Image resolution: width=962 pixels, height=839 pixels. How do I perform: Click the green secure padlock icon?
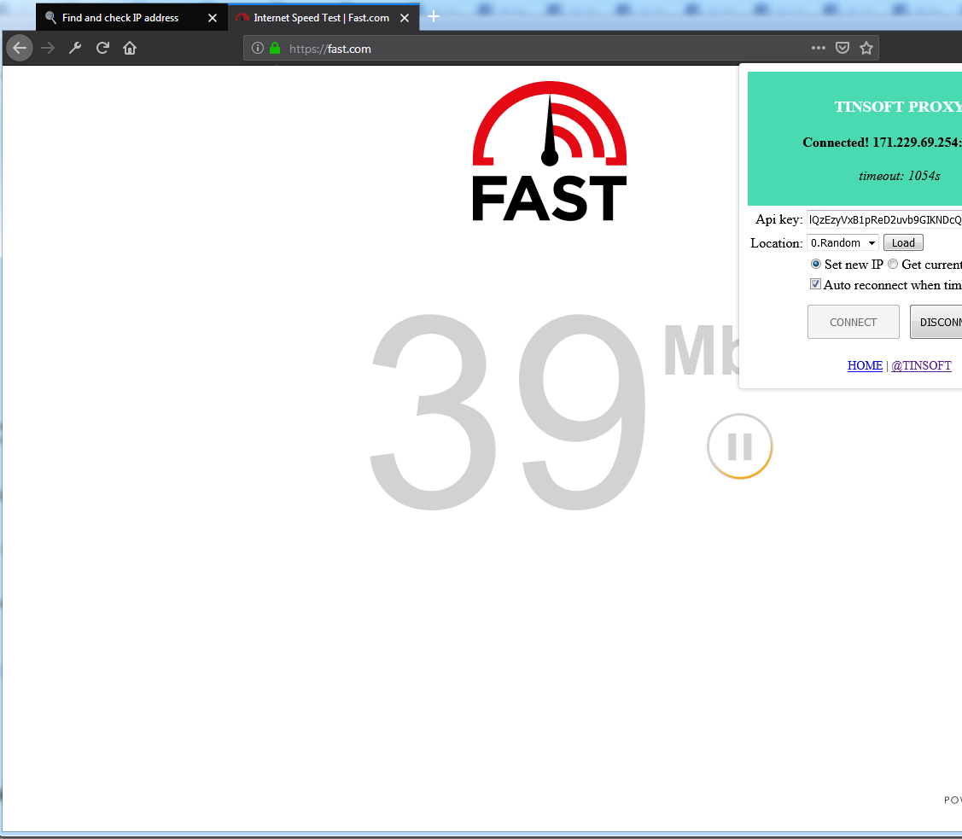point(275,48)
